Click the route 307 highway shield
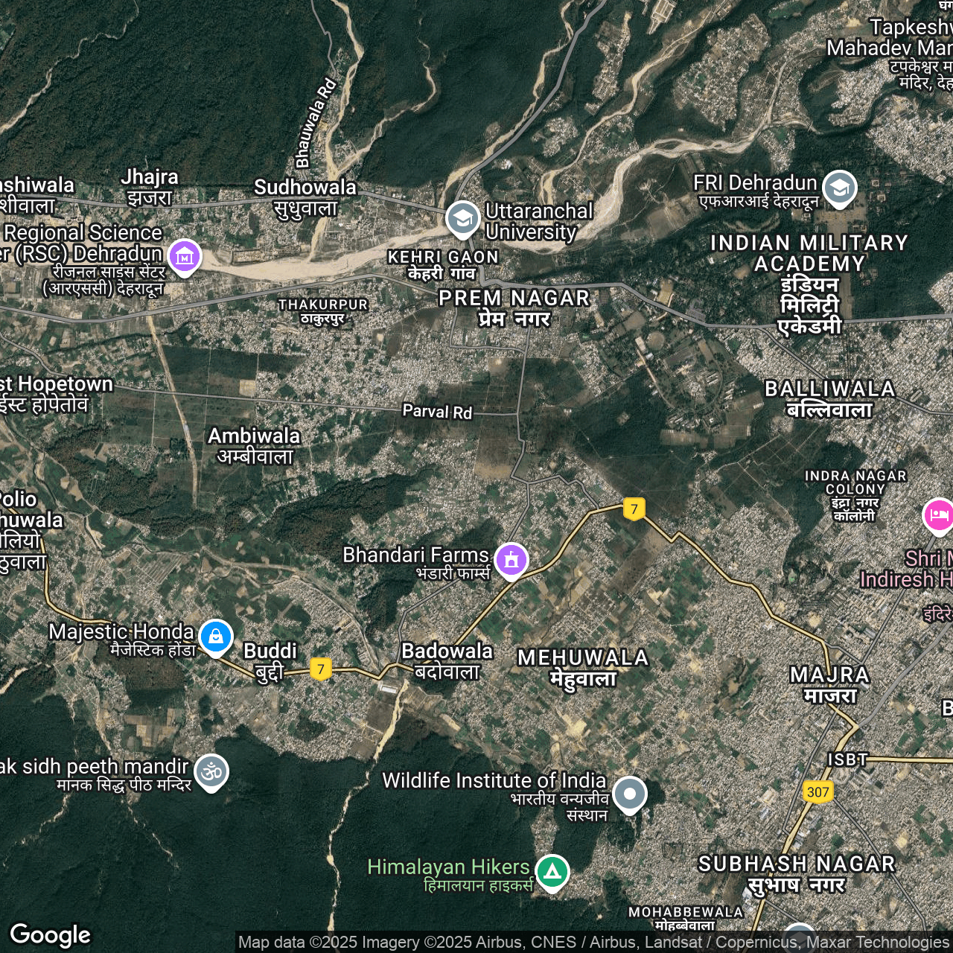 [817, 791]
